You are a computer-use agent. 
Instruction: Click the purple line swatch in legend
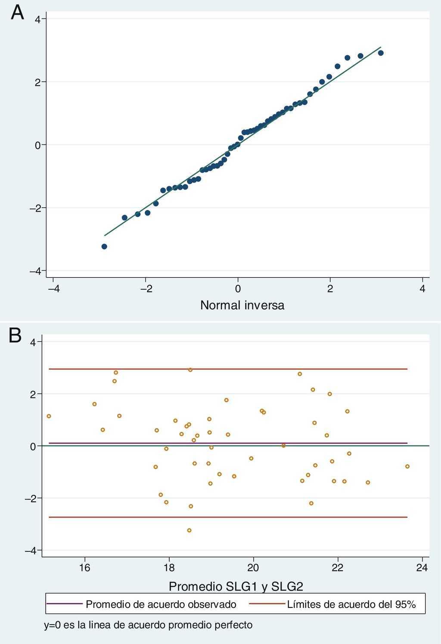tap(64, 604)
